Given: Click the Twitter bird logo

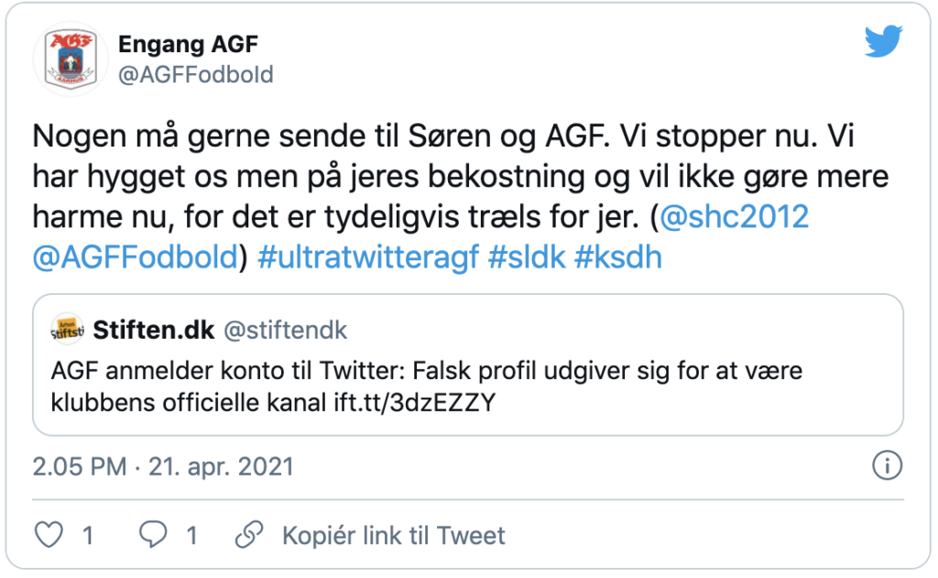Looking at the screenshot, I should [884, 40].
